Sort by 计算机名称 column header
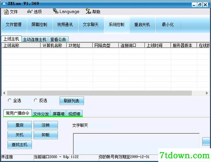Viewport: 211px width, 162px height. (x=53, y=45)
